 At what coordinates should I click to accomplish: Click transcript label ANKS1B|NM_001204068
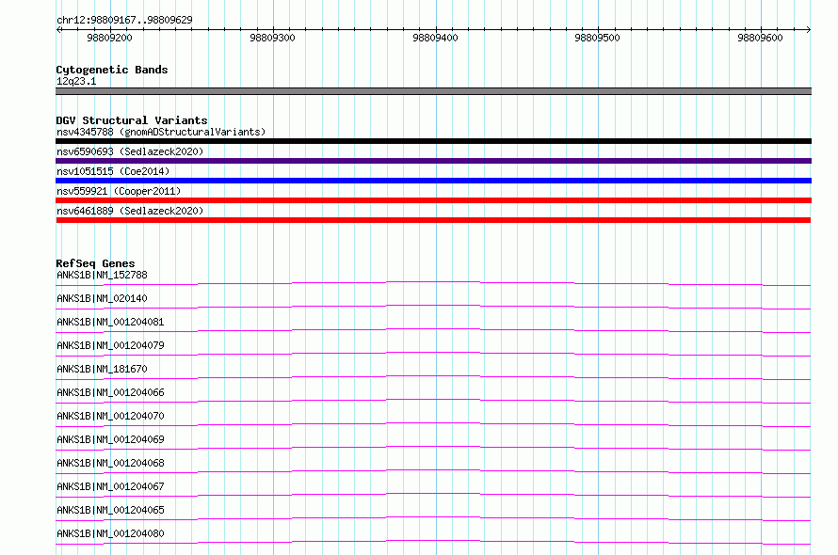point(110,463)
